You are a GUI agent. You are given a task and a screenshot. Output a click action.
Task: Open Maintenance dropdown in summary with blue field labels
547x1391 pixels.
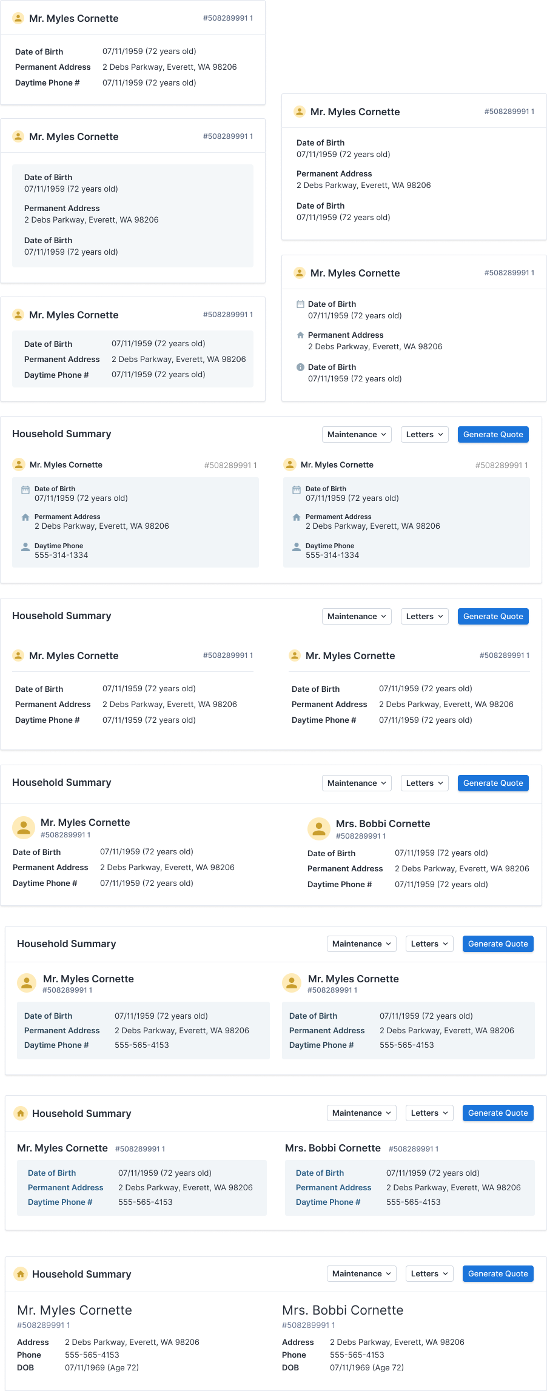click(x=361, y=1113)
